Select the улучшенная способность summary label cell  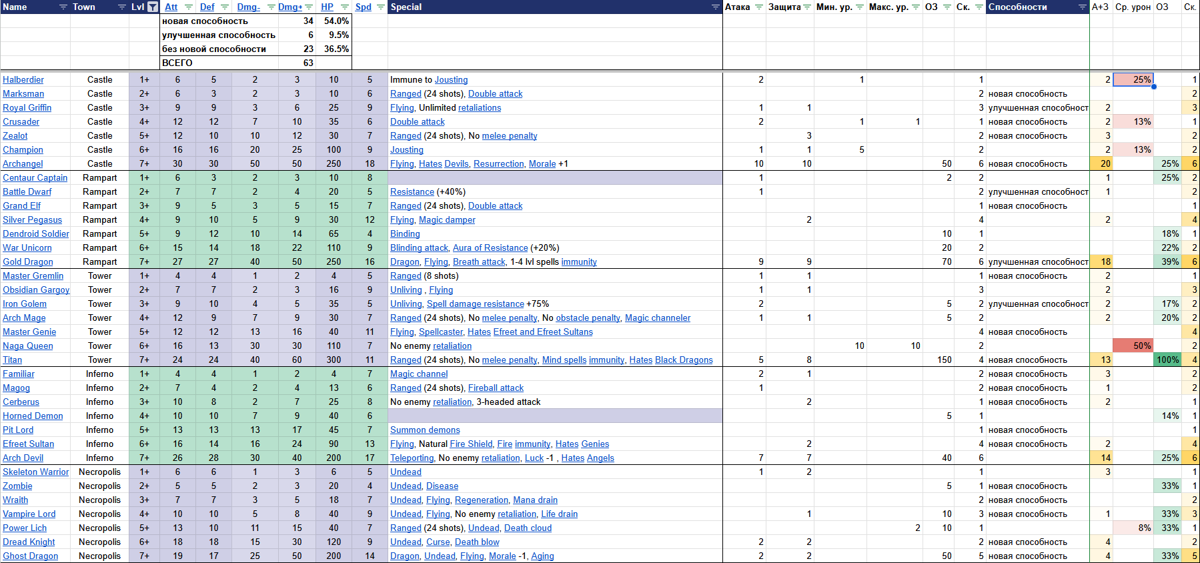(x=219, y=35)
